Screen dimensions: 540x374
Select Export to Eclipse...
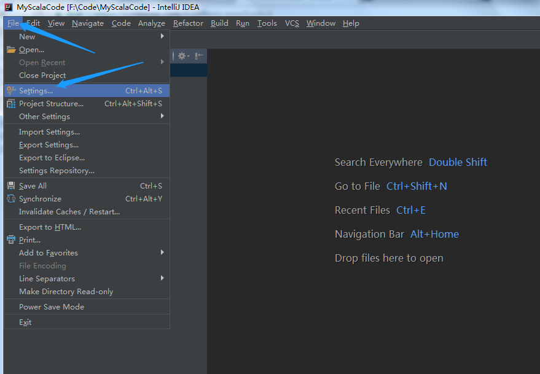click(x=87, y=158)
